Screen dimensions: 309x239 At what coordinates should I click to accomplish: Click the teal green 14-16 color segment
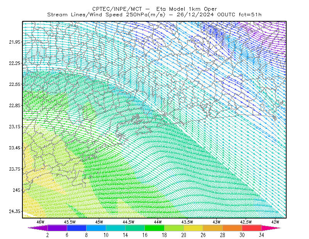pos(135,228)
